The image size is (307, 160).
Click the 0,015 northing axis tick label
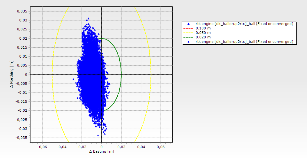pos(22,47)
